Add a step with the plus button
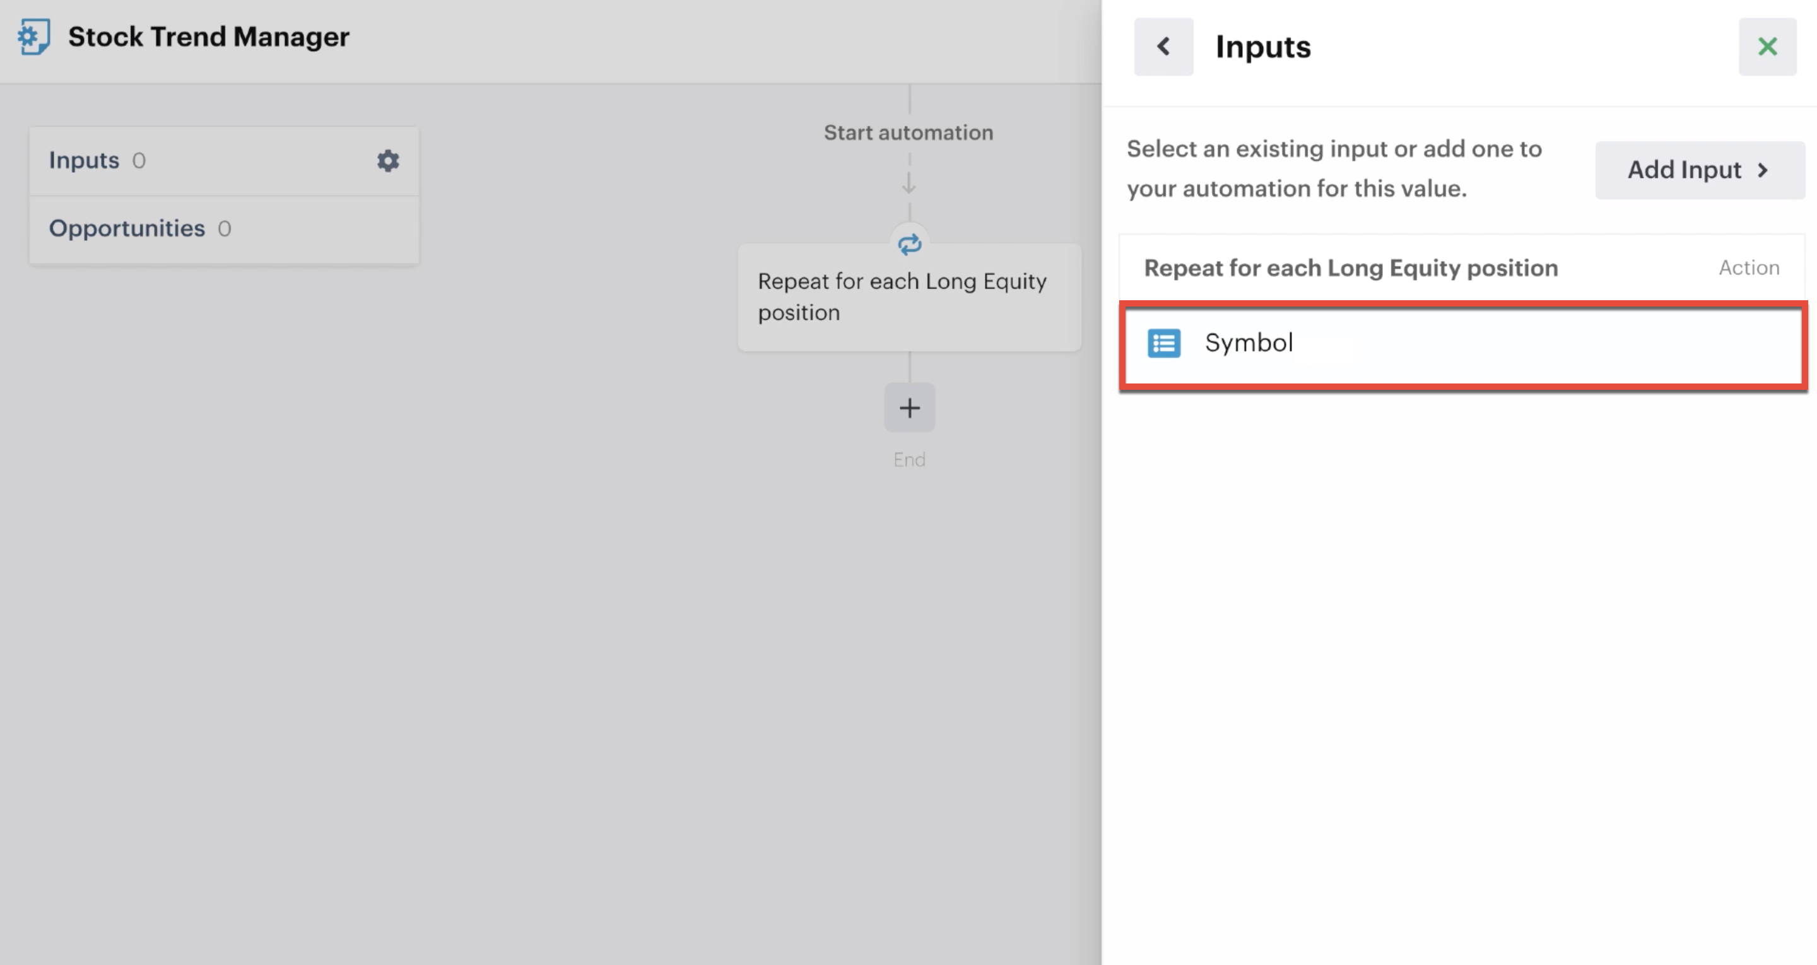 (x=909, y=407)
